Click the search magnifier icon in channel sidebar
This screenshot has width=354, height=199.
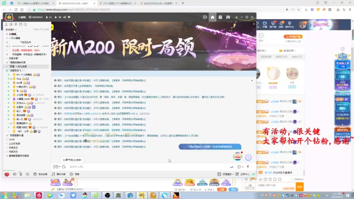(x=26, y=24)
